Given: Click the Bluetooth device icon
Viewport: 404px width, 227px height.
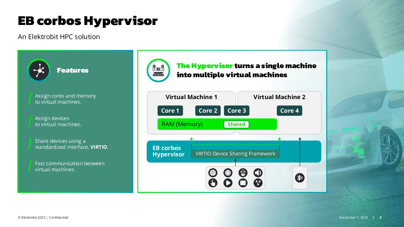Looking at the screenshot, I should 300,178.
